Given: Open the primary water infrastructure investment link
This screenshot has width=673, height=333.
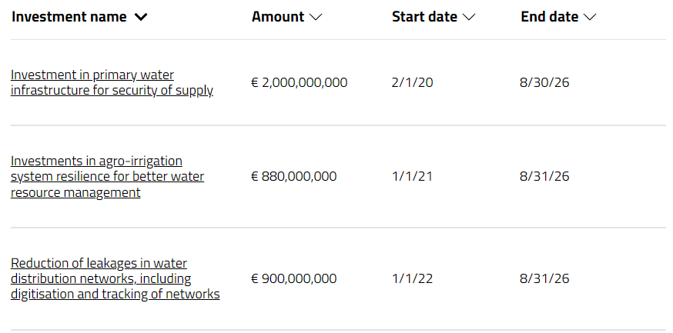Looking at the screenshot, I should point(112,82).
